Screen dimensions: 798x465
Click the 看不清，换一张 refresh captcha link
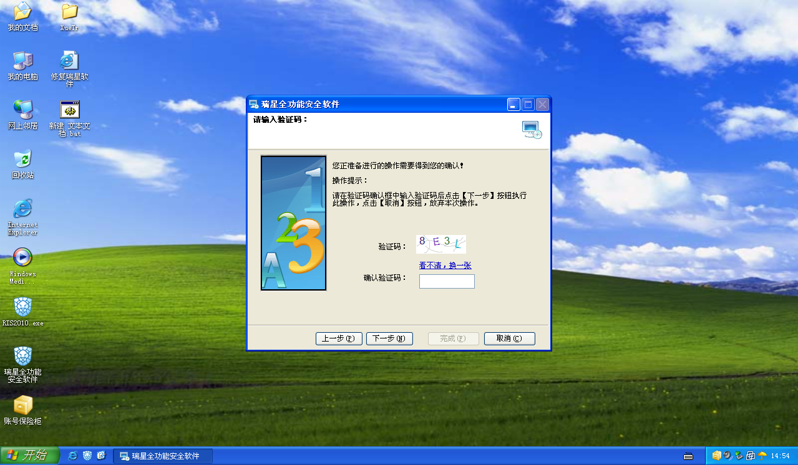[x=445, y=266]
